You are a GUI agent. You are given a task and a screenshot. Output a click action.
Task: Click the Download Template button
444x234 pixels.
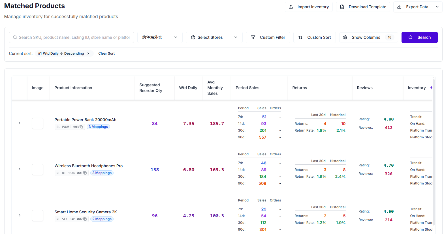(363, 7)
